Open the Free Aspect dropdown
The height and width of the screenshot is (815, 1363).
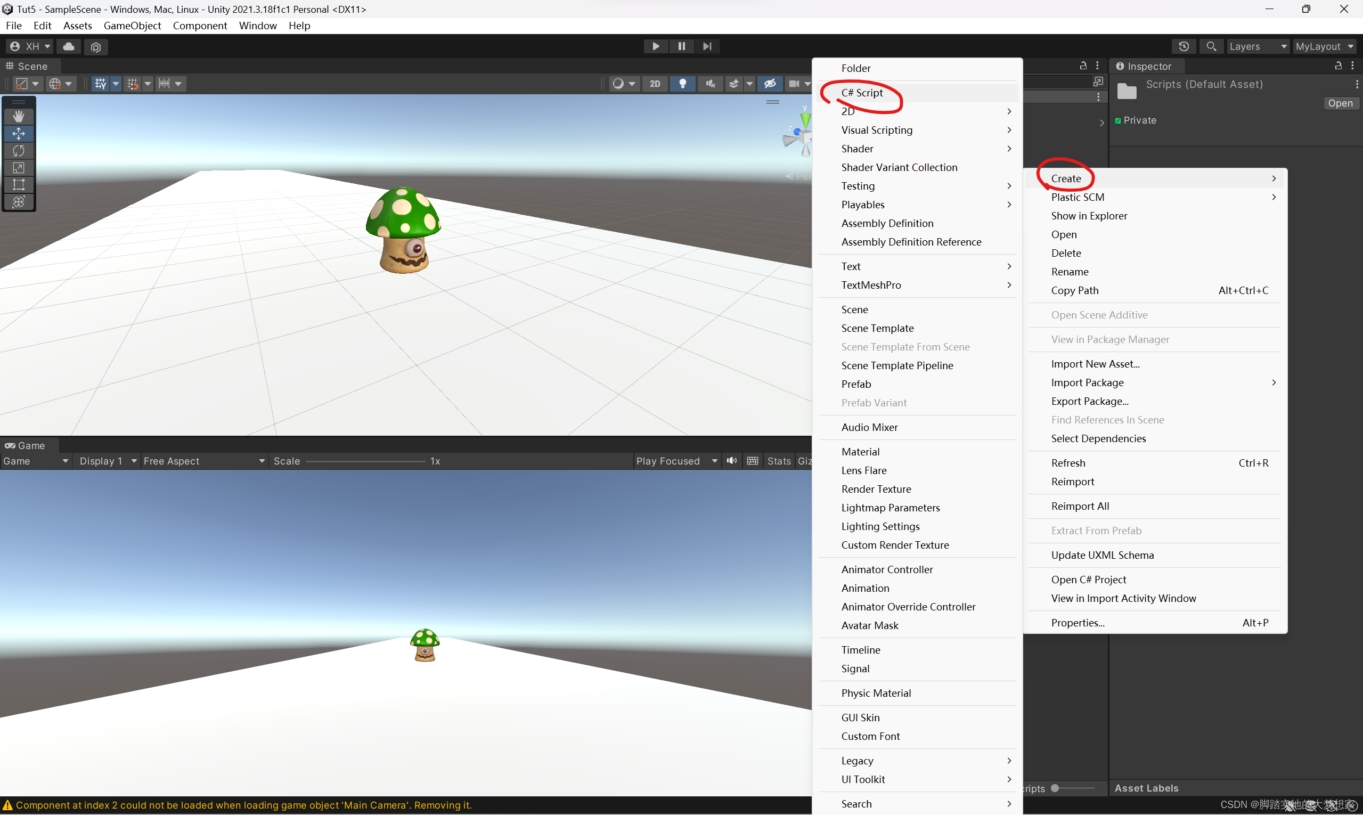click(x=204, y=461)
